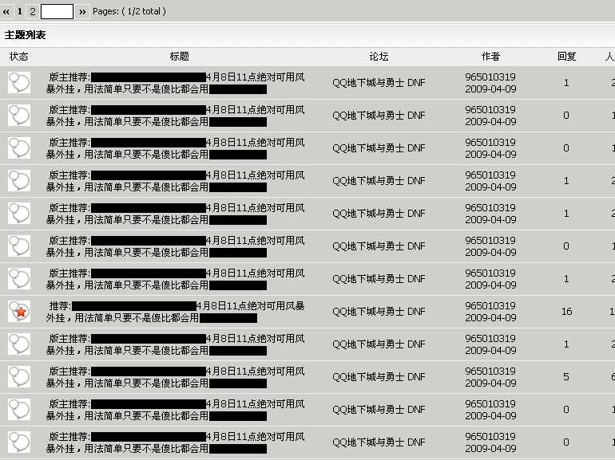Click the 标题 column header
This screenshot has height=460, width=615.
tap(179, 57)
